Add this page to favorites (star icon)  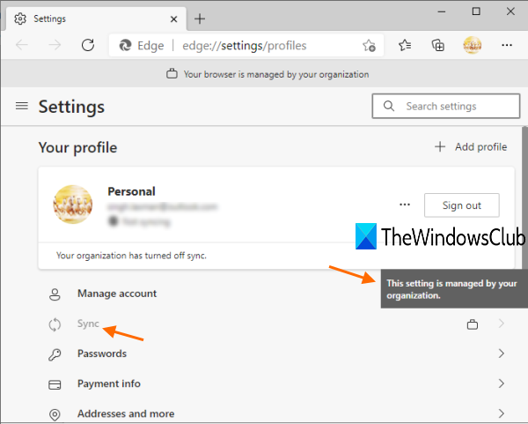[x=369, y=45]
